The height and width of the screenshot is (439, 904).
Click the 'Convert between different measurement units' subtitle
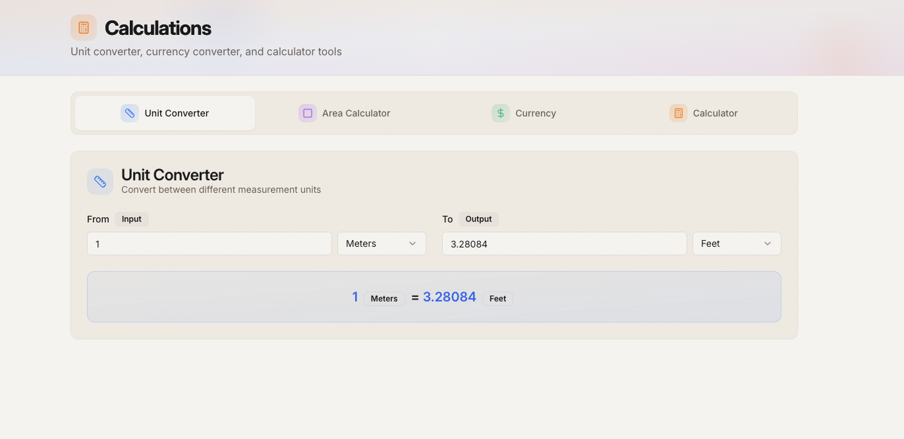pos(221,190)
